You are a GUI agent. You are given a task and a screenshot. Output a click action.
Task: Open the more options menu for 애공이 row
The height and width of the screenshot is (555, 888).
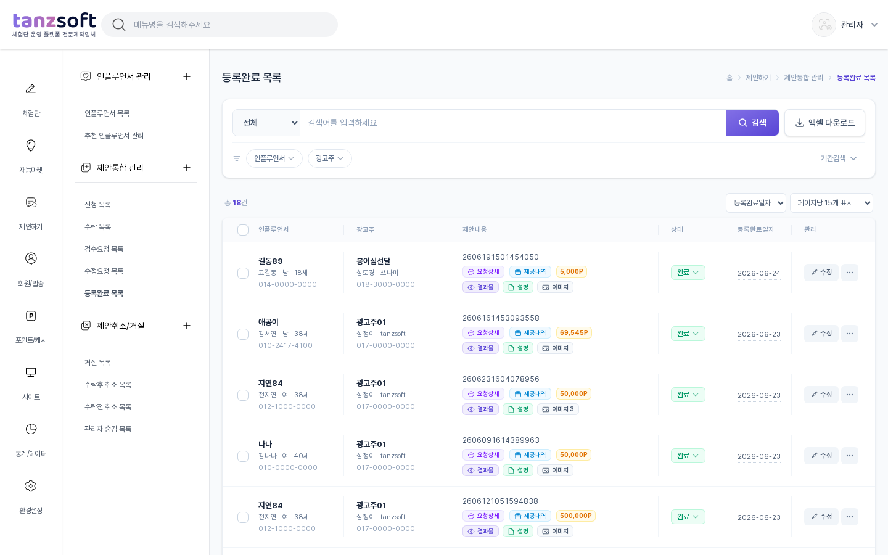coord(850,334)
